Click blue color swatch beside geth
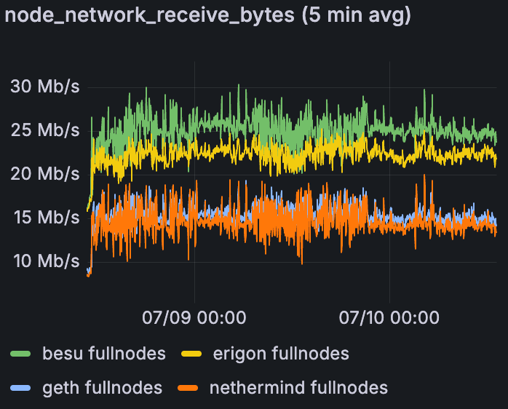This screenshot has width=508, height=409. [20, 388]
